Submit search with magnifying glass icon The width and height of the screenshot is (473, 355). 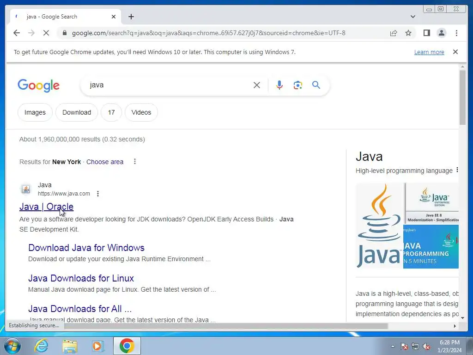point(316,85)
